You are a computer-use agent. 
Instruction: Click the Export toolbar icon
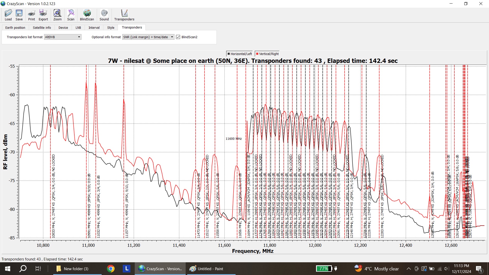tap(43, 13)
